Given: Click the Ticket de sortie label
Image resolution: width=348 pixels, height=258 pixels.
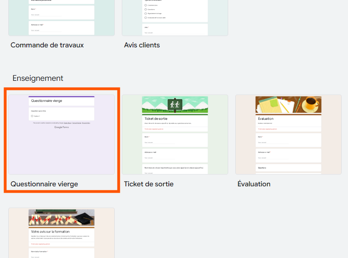Looking at the screenshot, I should pyautogui.click(x=149, y=184).
